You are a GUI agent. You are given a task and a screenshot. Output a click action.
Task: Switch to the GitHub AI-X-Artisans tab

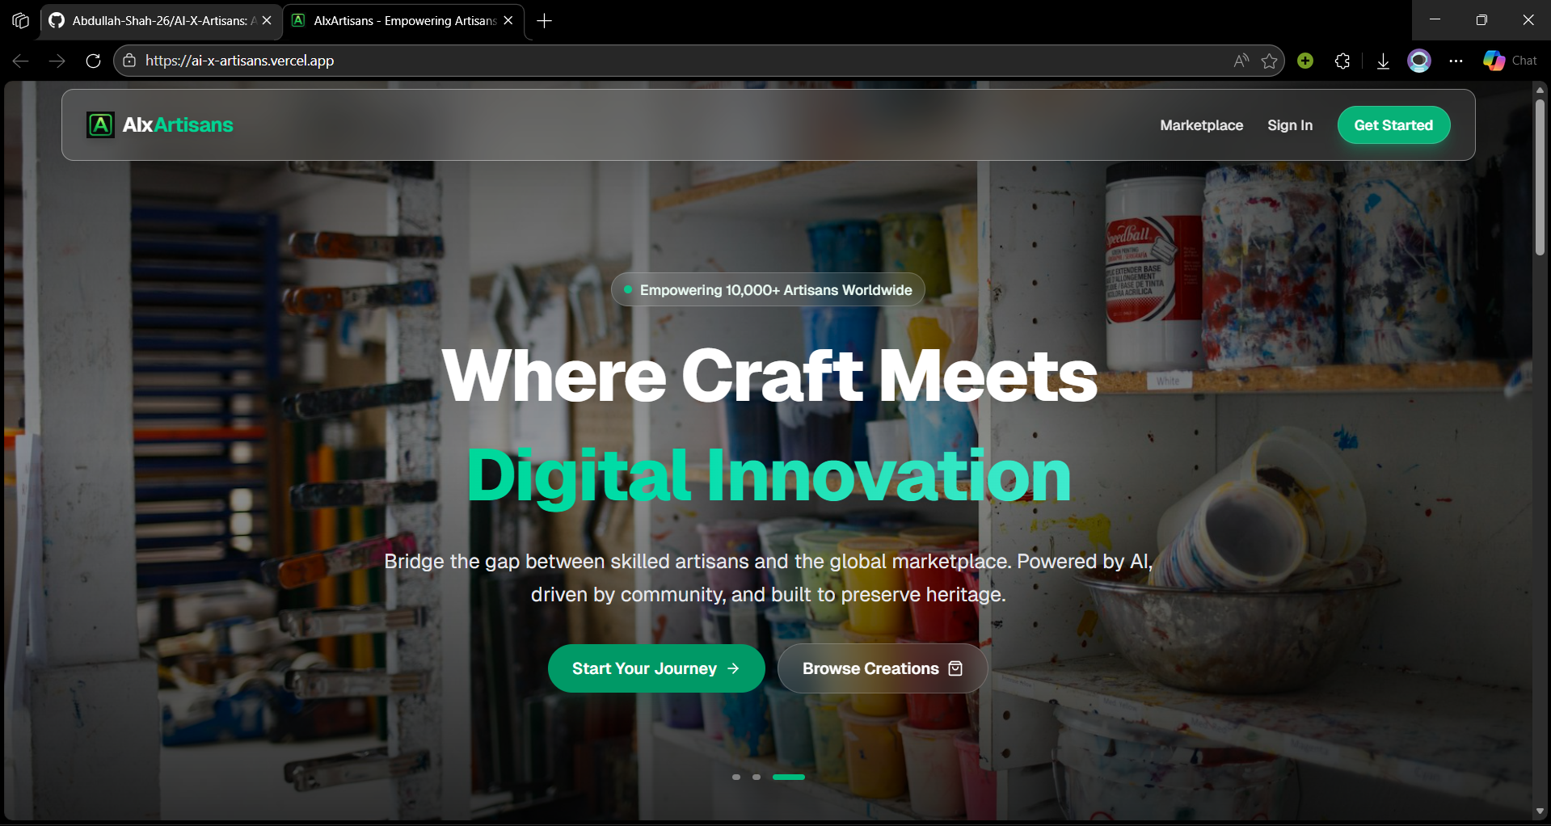click(x=162, y=21)
